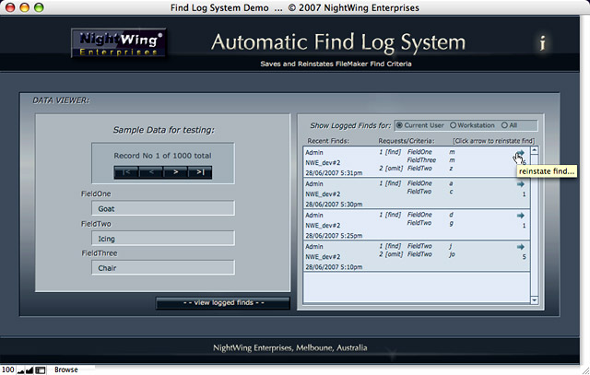This screenshot has height=375, width=590.
Task: Click the yellow window minimize button
Action: click(25, 7)
